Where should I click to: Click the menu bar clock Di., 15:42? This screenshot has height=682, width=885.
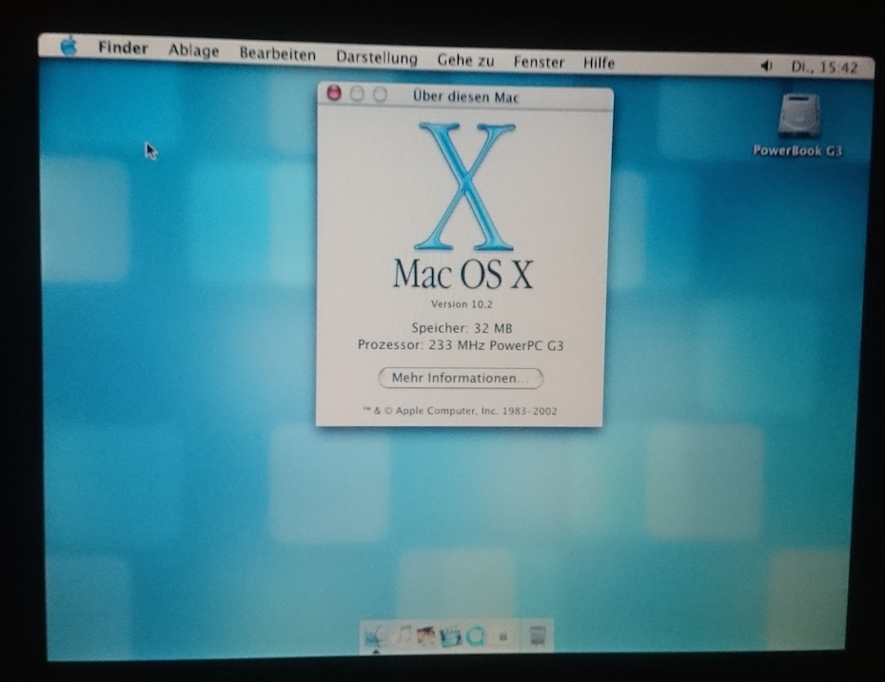click(824, 68)
